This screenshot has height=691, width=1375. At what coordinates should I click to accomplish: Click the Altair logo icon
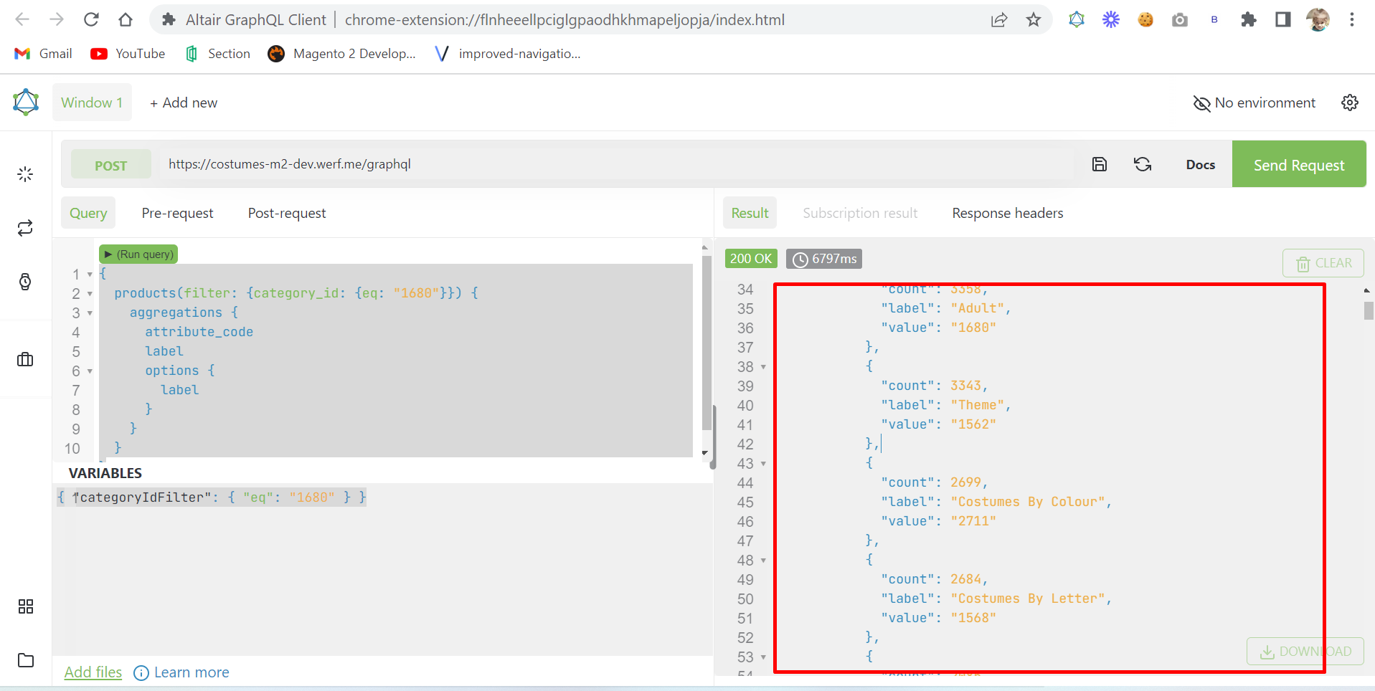pos(26,103)
